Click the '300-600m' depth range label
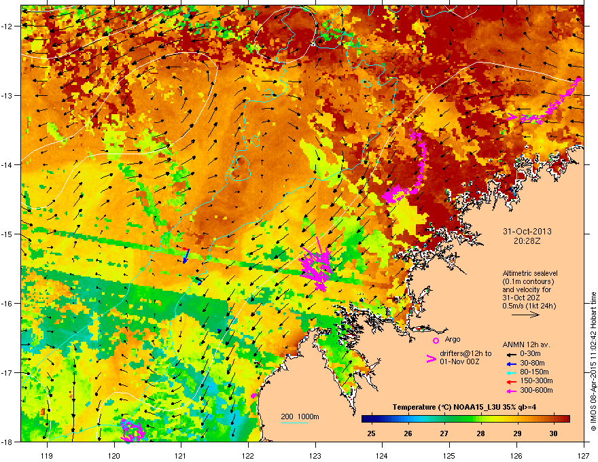Screen dimensions: 598x462 (x=536, y=391)
